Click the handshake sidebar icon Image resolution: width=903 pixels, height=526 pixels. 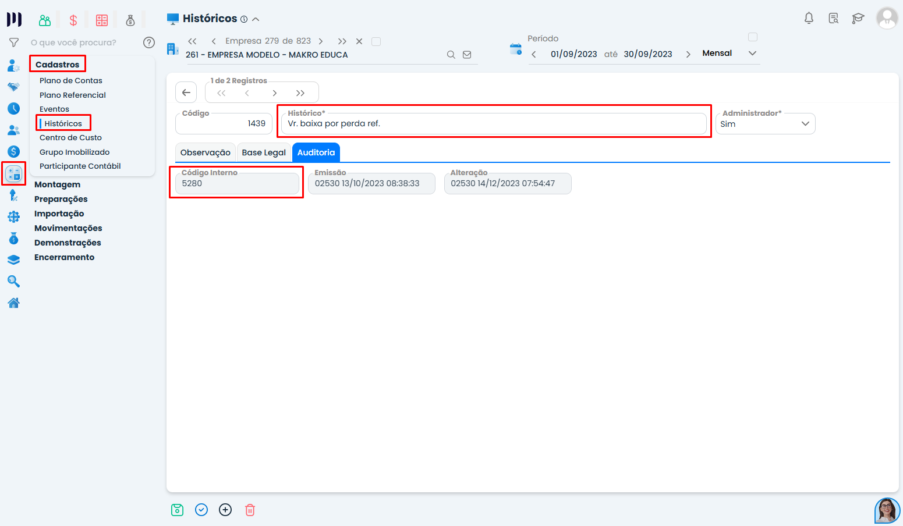(13, 87)
